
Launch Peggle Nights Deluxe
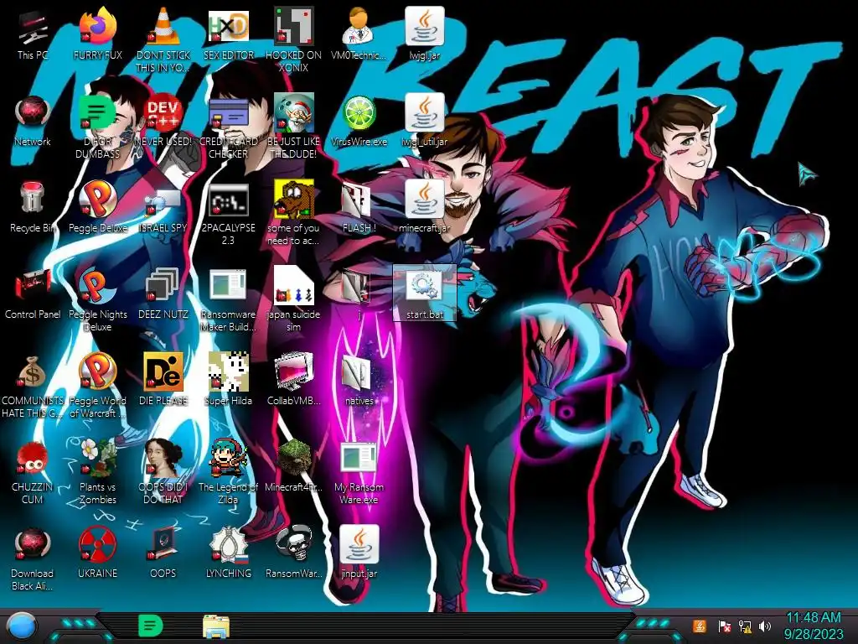pyautogui.click(x=98, y=299)
